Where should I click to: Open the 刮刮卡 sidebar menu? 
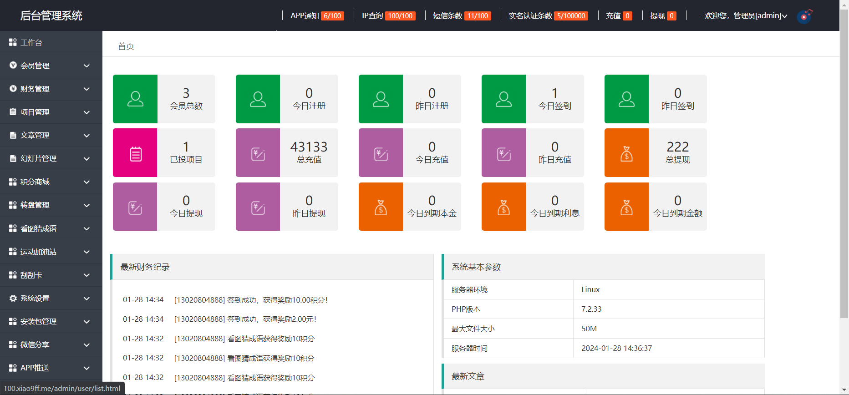click(51, 275)
